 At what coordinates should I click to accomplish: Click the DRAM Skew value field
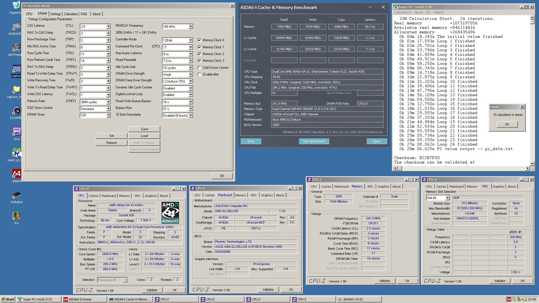(x=93, y=115)
